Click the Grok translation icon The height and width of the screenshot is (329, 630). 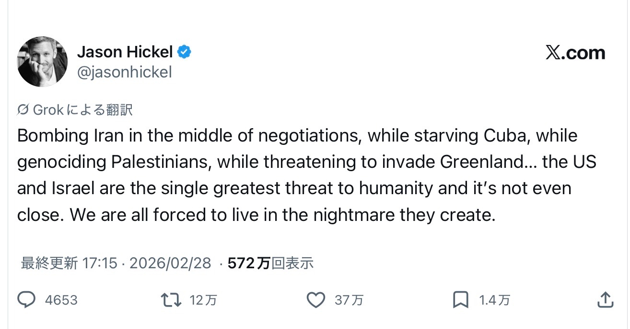coord(23,110)
